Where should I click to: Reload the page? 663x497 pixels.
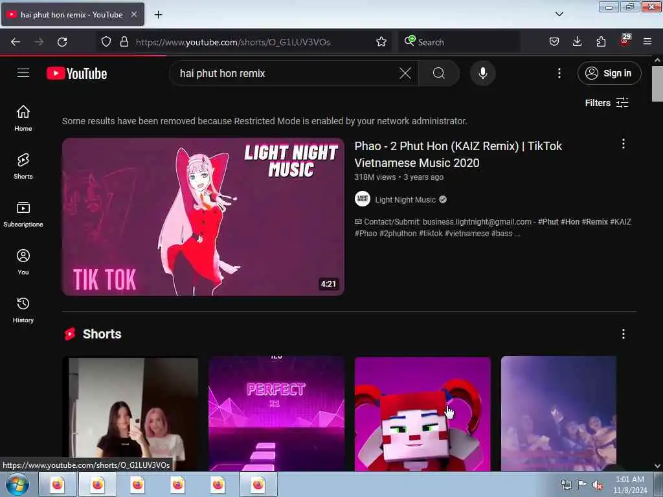[62, 42]
